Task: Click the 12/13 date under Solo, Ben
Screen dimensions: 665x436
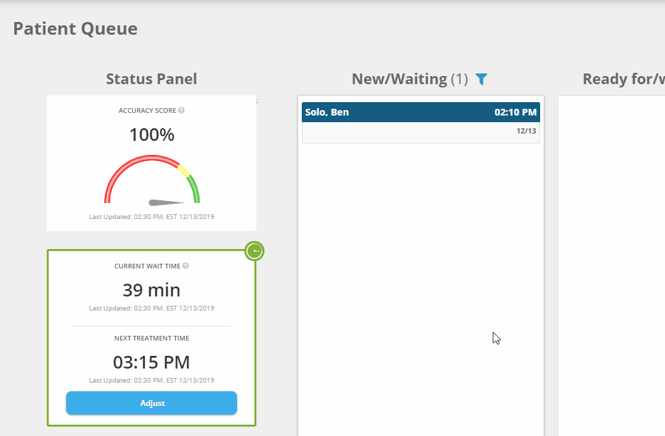Action: (x=526, y=131)
